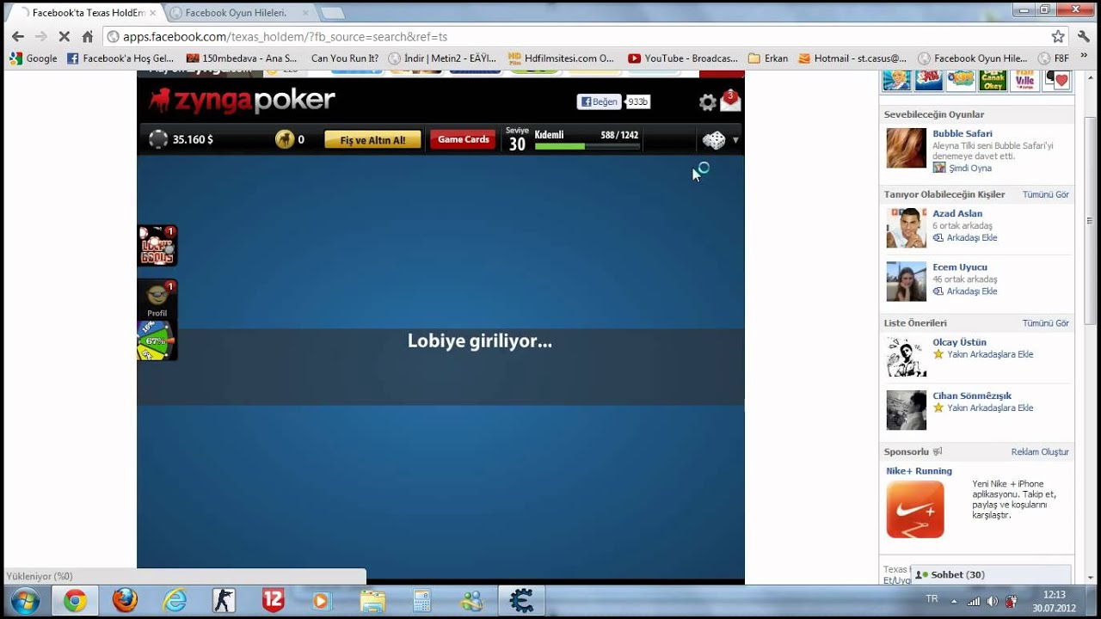Open a new tab with the tab-strip button
Viewport: 1101px width, 619px height.
331,13
